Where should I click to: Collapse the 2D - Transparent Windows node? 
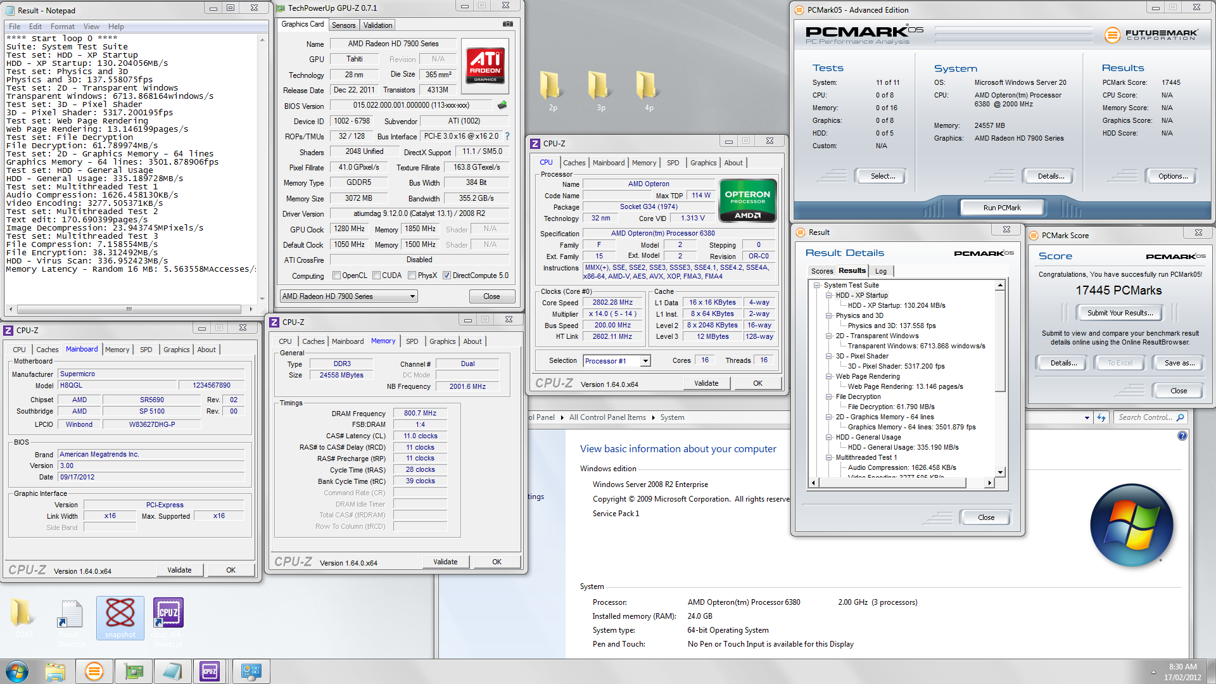tap(828, 336)
